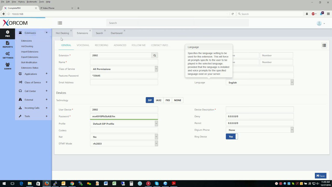This screenshot has width=332, height=187.
Task: Close the Hot Desking tab with its x
Action: pos(71,30)
